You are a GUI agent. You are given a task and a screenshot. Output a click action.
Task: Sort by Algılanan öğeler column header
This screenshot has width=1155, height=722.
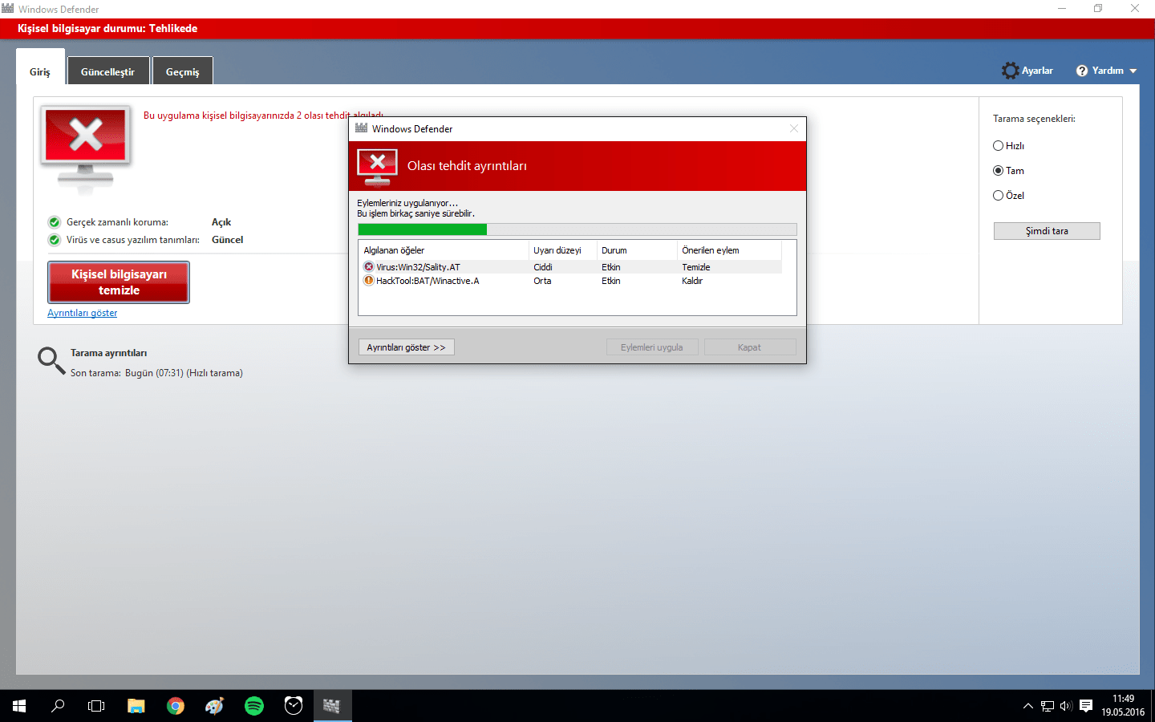444,250
